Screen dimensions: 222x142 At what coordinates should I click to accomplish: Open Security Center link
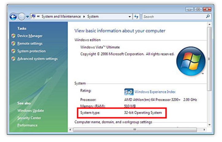point(29,118)
